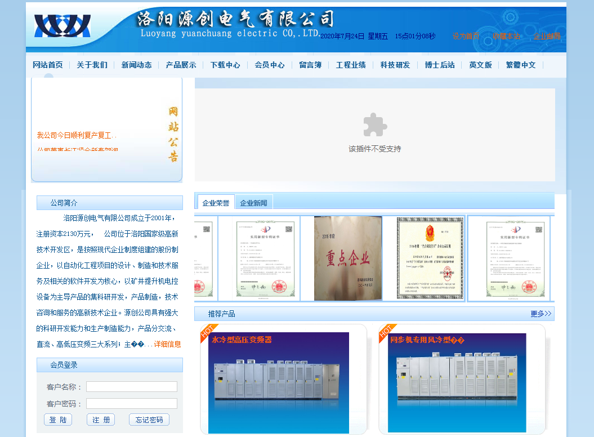The width and height of the screenshot is (594, 437).
Task: Open the 工程业绩 navigation item
Action: pos(351,65)
